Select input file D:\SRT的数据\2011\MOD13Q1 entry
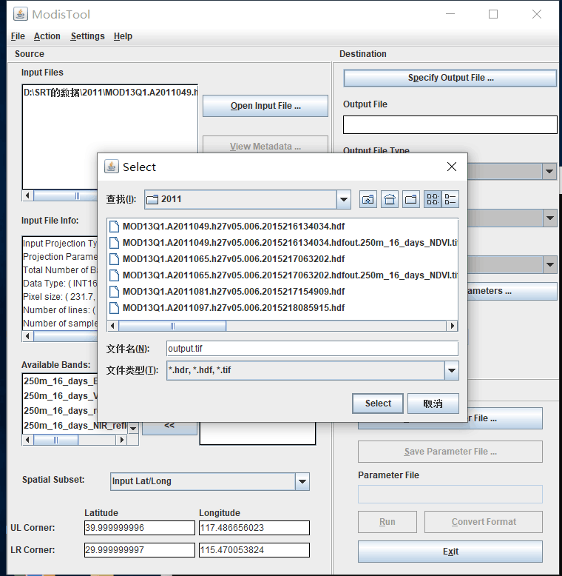This screenshot has height=576, width=562. pos(110,93)
